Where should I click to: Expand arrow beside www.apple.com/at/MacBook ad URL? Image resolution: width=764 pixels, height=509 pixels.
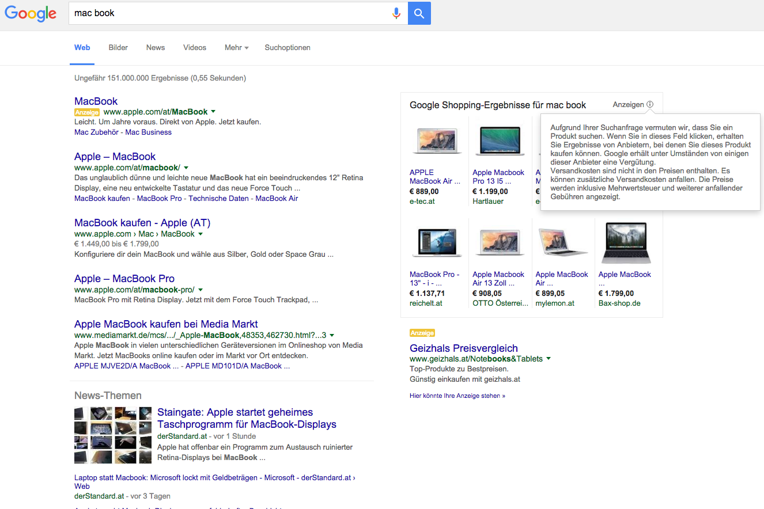pyautogui.click(x=213, y=112)
